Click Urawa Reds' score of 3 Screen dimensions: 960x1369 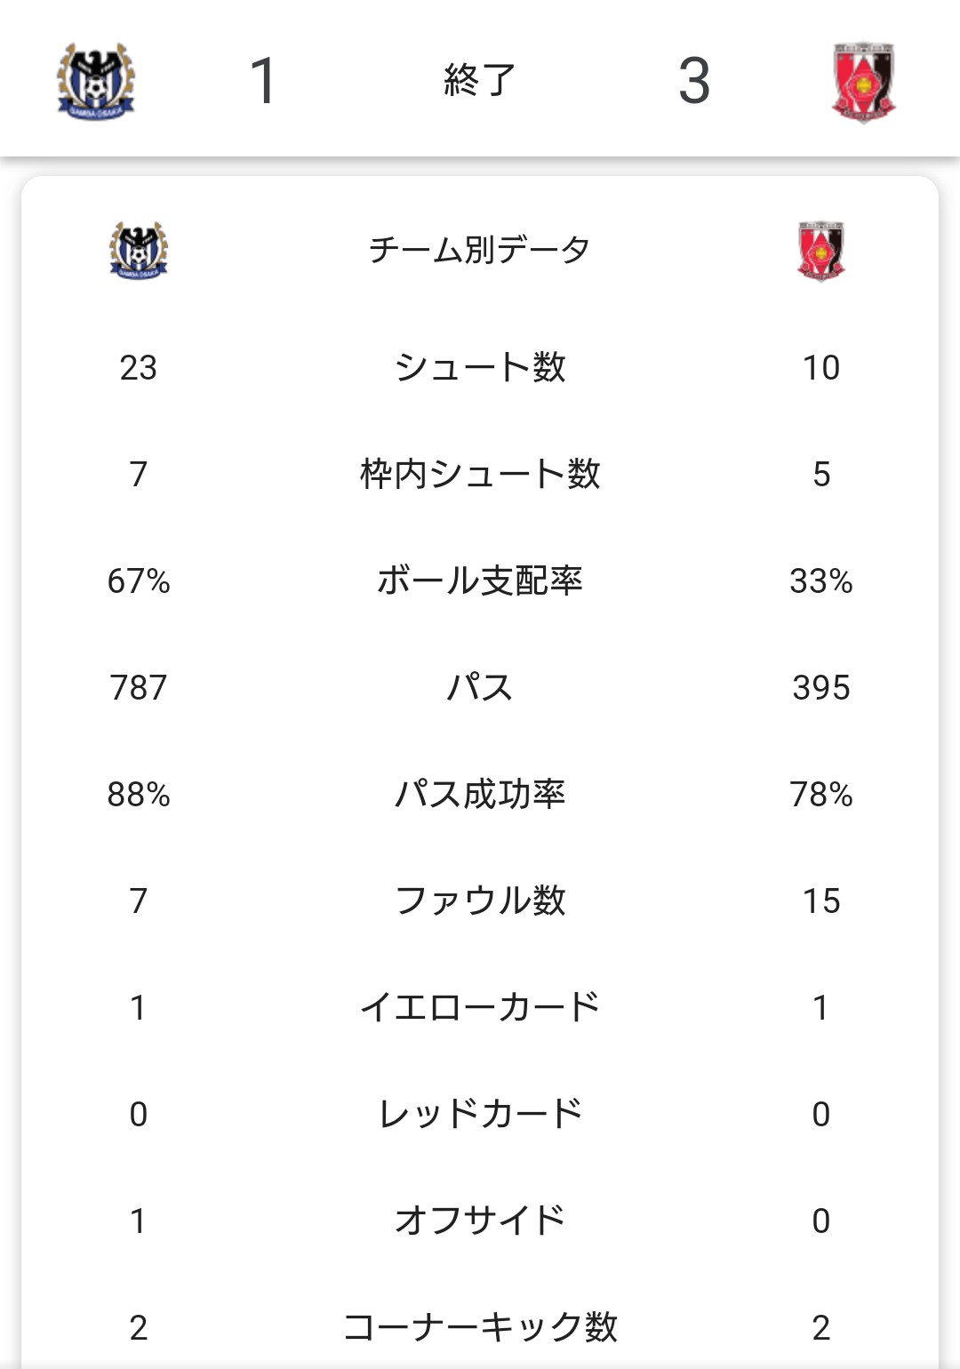[x=694, y=81]
